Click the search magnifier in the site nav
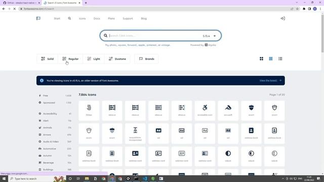 click(69, 18)
